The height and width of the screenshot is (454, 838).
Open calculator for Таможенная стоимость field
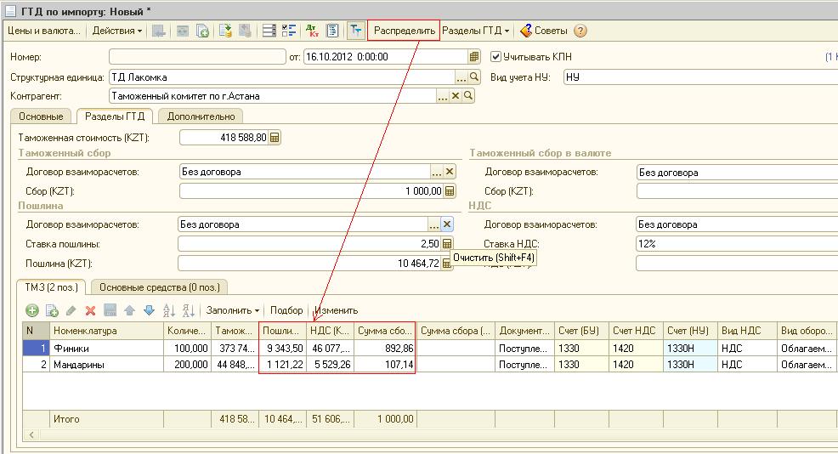point(275,138)
